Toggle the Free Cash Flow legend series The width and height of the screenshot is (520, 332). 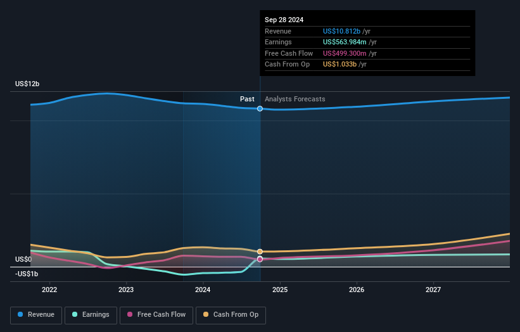click(156, 315)
